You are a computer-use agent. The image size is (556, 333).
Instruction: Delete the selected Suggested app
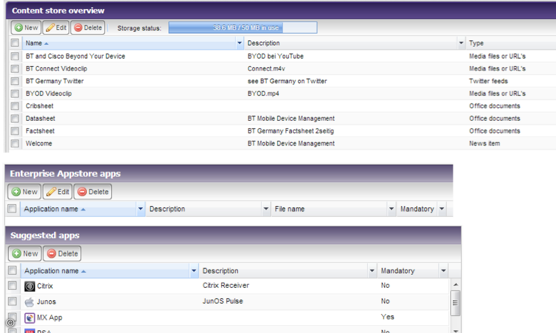coord(62,253)
